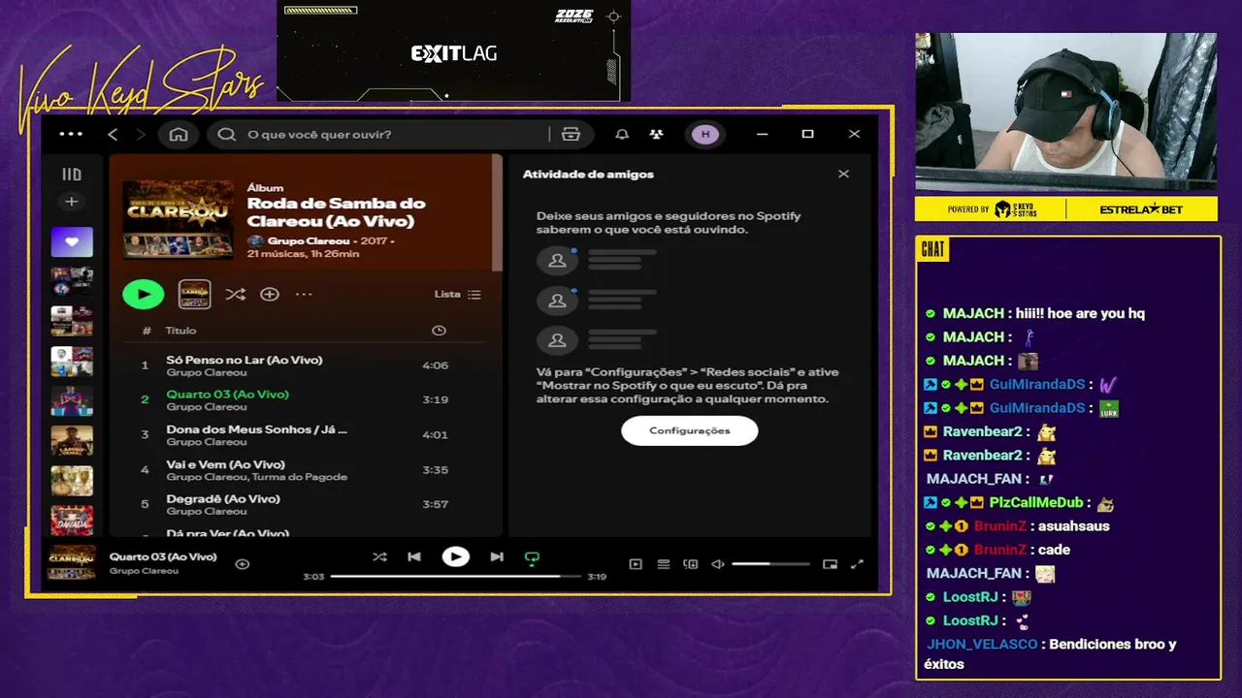Click the '#' track number column header
The image size is (1242, 698).
click(x=147, y=331)
